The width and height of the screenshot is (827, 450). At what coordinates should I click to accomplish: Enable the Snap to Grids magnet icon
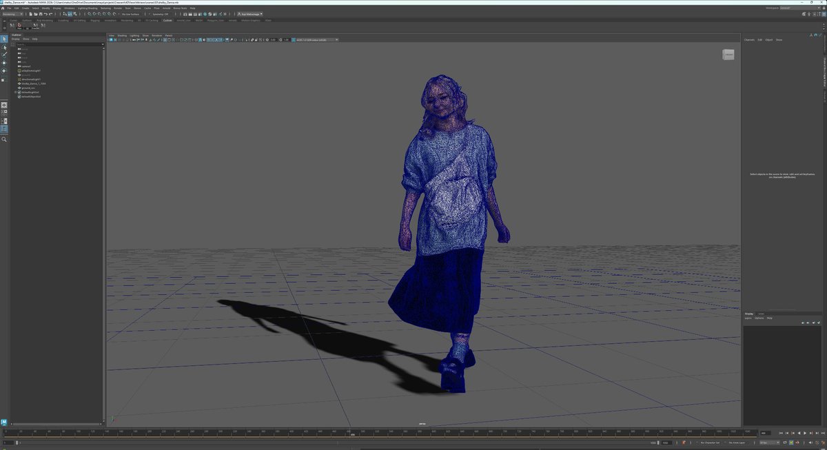(88, 14)
